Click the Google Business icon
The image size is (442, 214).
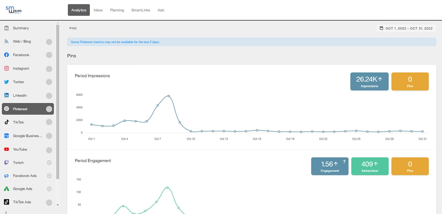[6, 136]
